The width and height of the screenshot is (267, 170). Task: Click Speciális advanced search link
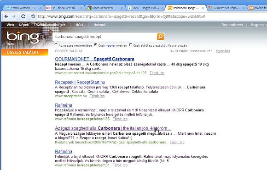tap(223, 51)
